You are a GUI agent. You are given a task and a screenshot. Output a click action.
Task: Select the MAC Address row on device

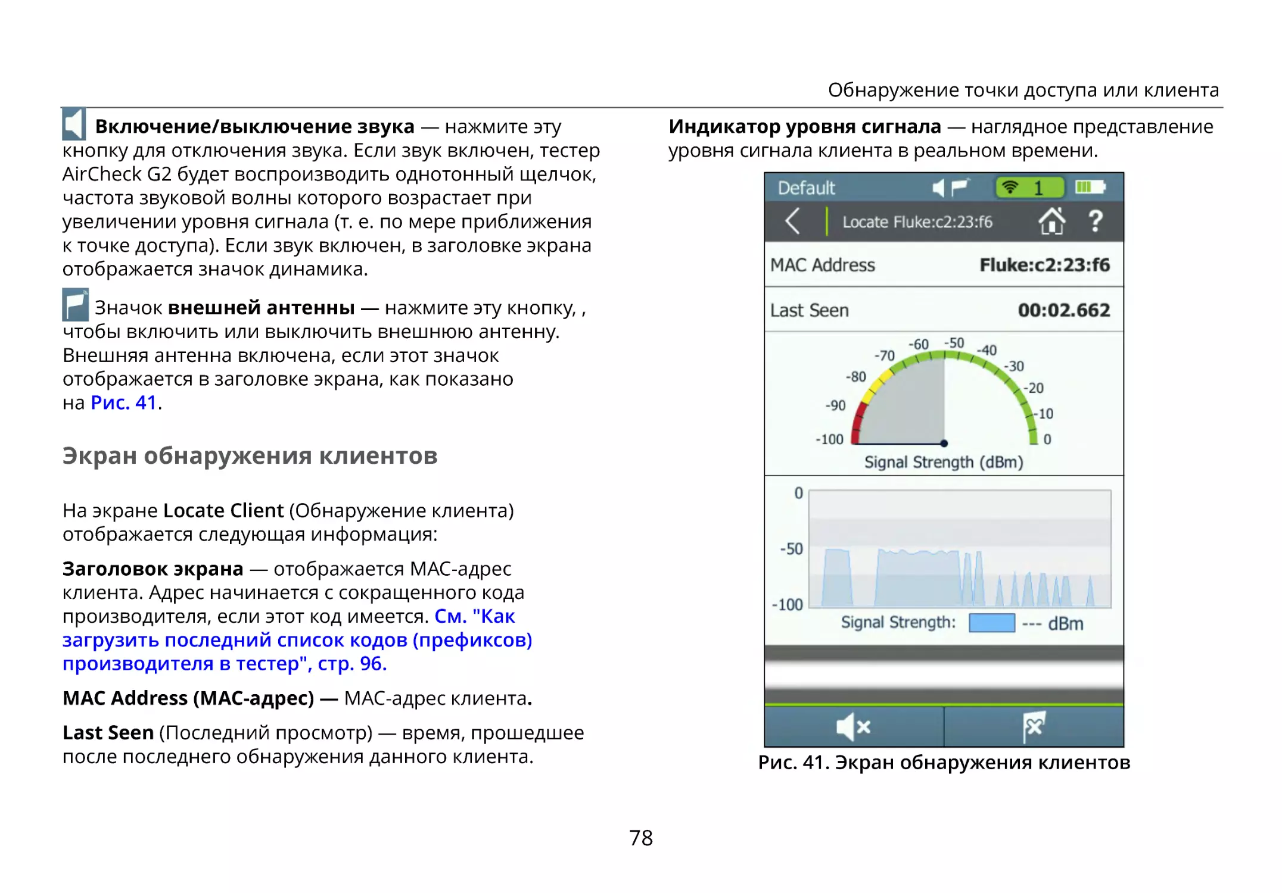click(x=944, y=265)
